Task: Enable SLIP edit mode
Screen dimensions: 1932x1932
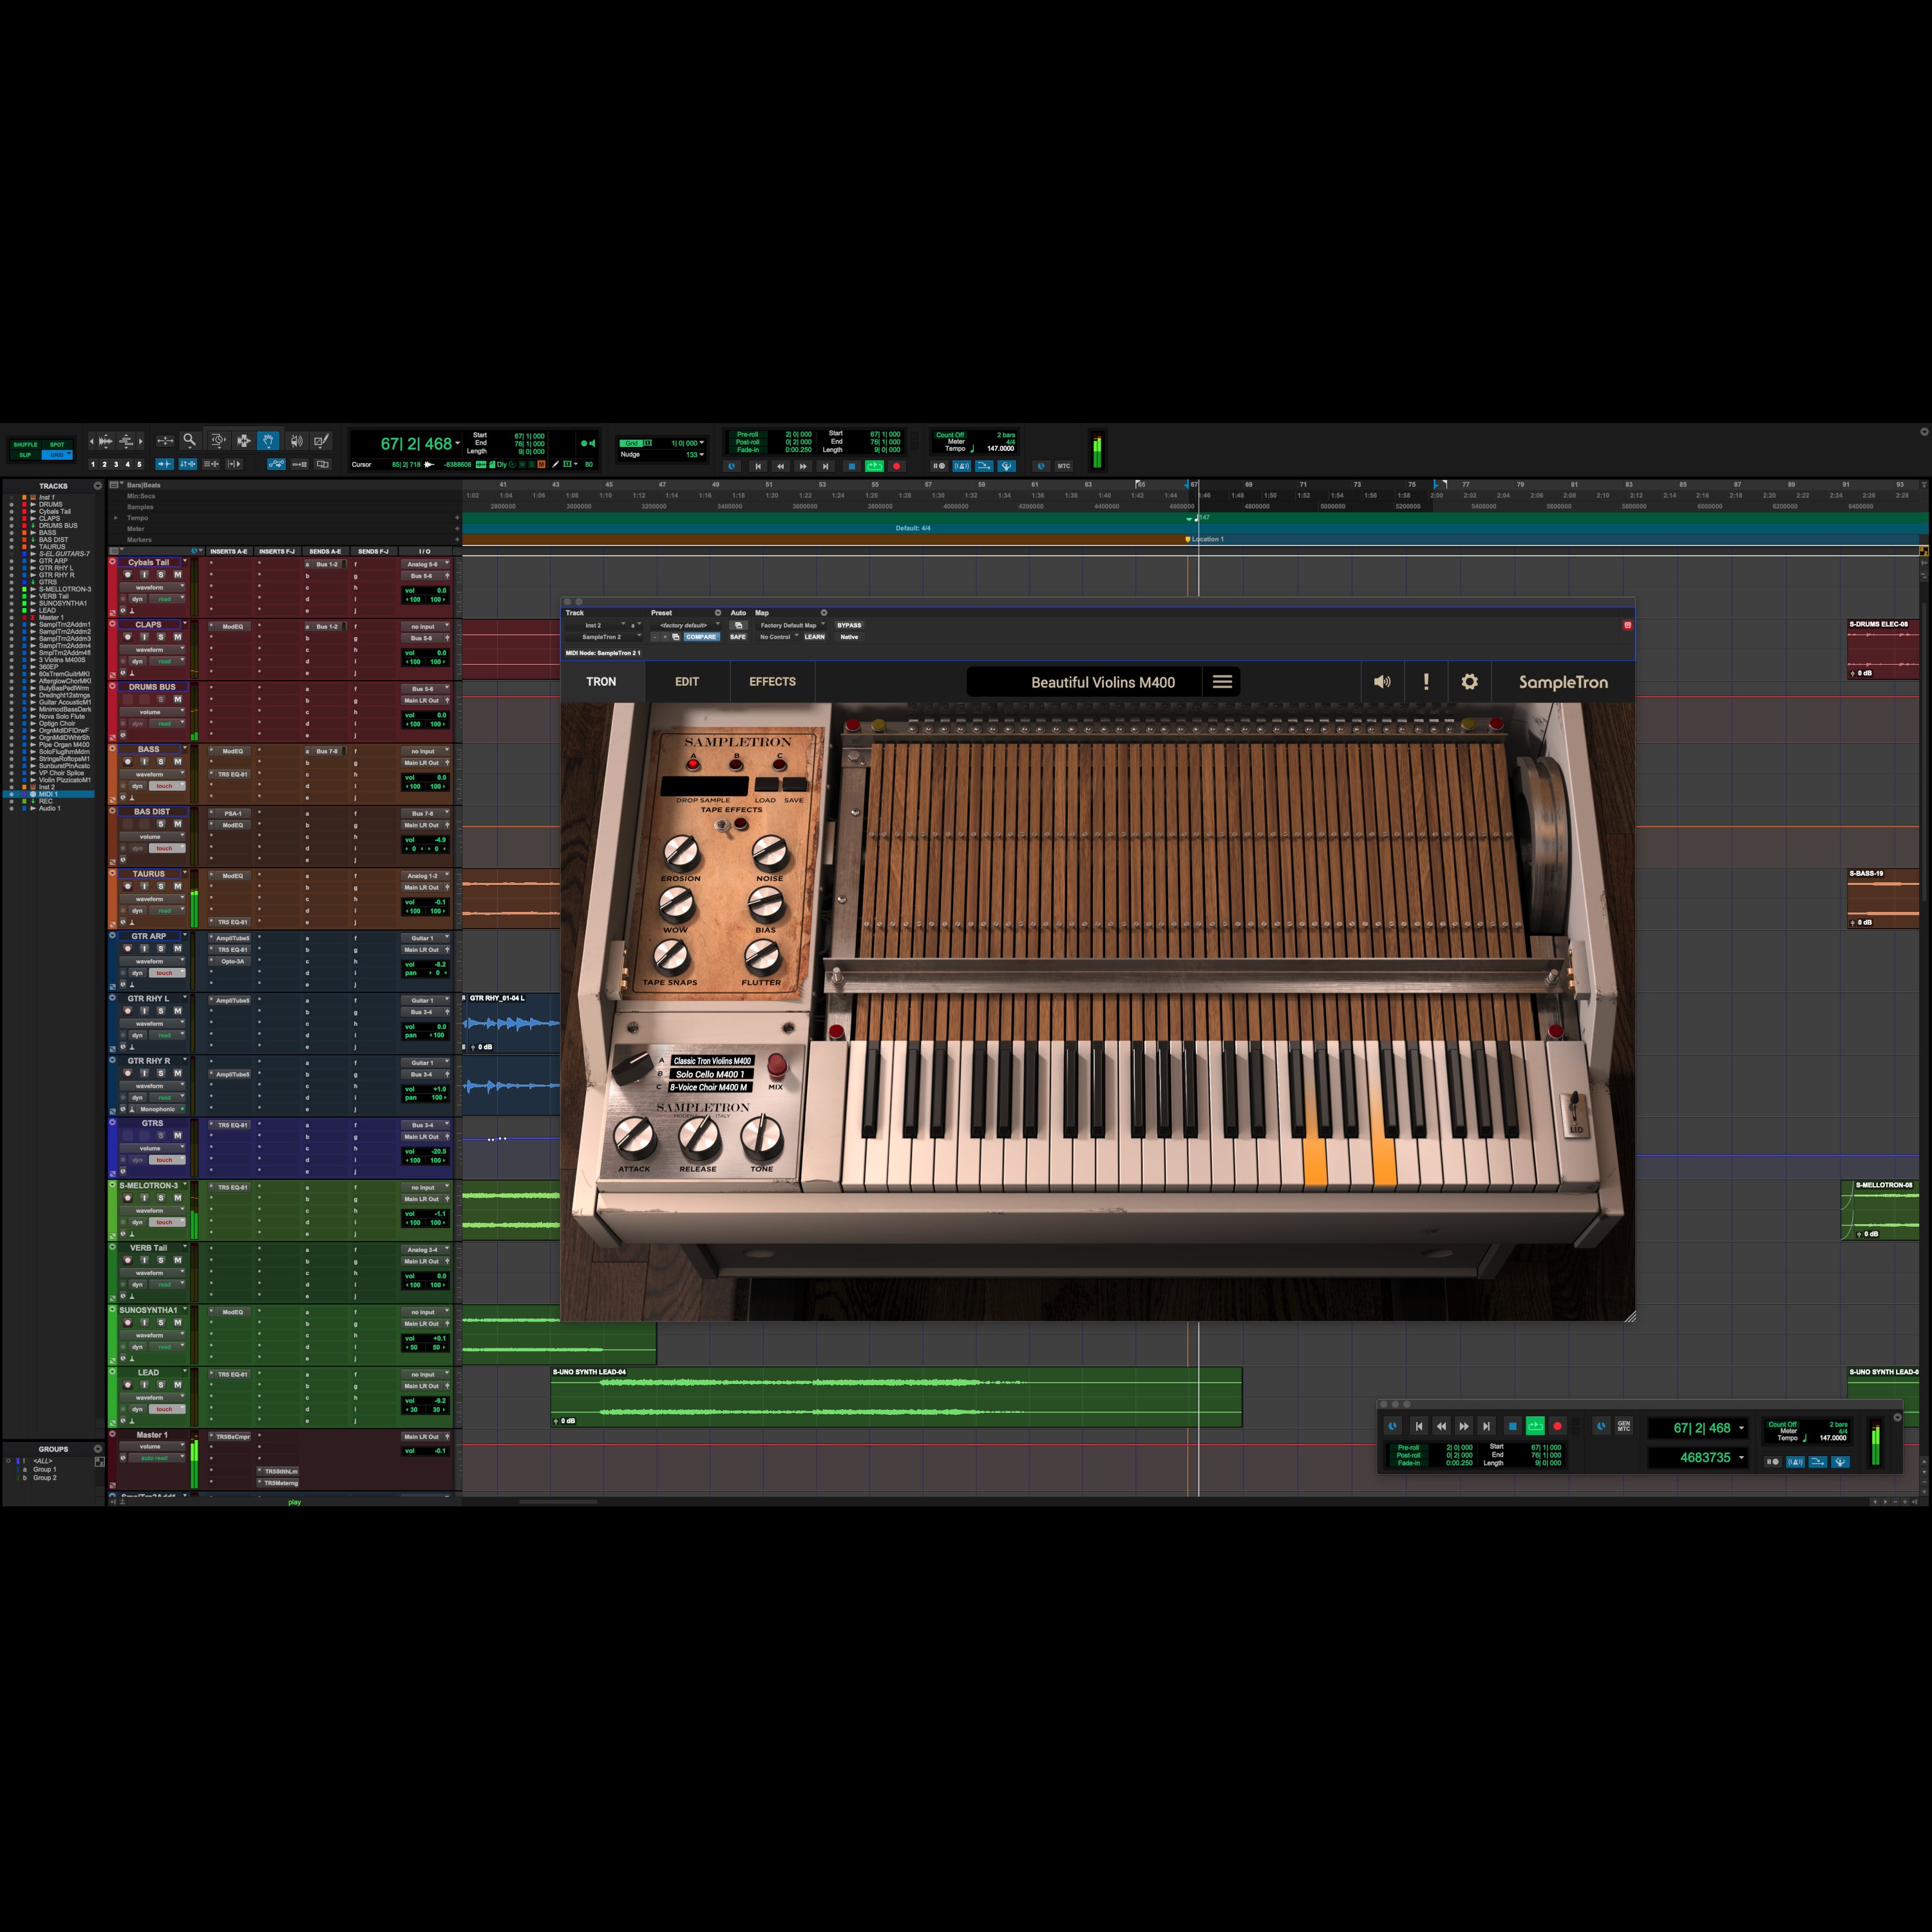Action: 25,455
